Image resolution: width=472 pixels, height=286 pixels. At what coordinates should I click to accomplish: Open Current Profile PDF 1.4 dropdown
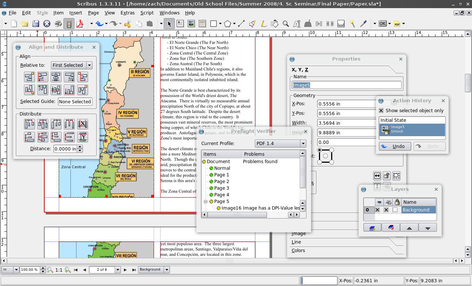[x=280, y=143]
